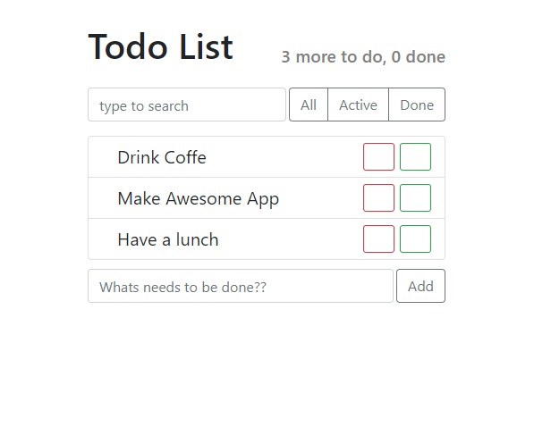Screen dimensions: 551x435
Task: Click the red-outlined button for Make Awesome App
Action: click(x=378, y=198)
